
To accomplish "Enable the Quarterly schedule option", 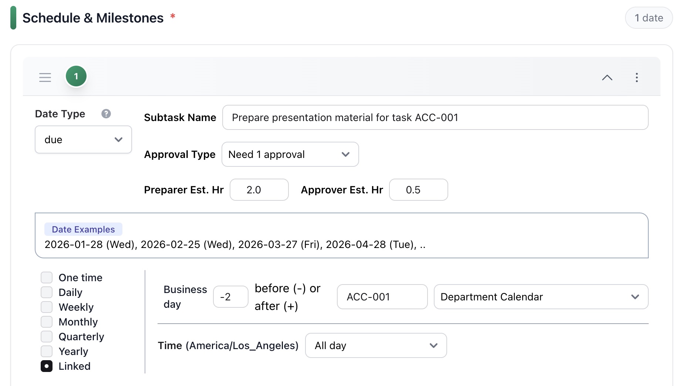I will pos(47,336).
